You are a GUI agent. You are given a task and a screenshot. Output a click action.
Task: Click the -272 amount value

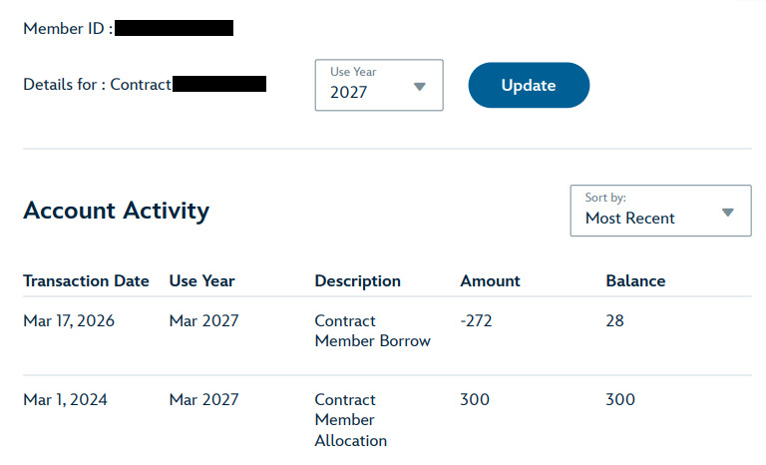(x=476, y=320)
